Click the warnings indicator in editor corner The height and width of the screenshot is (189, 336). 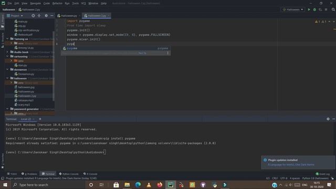321,22
